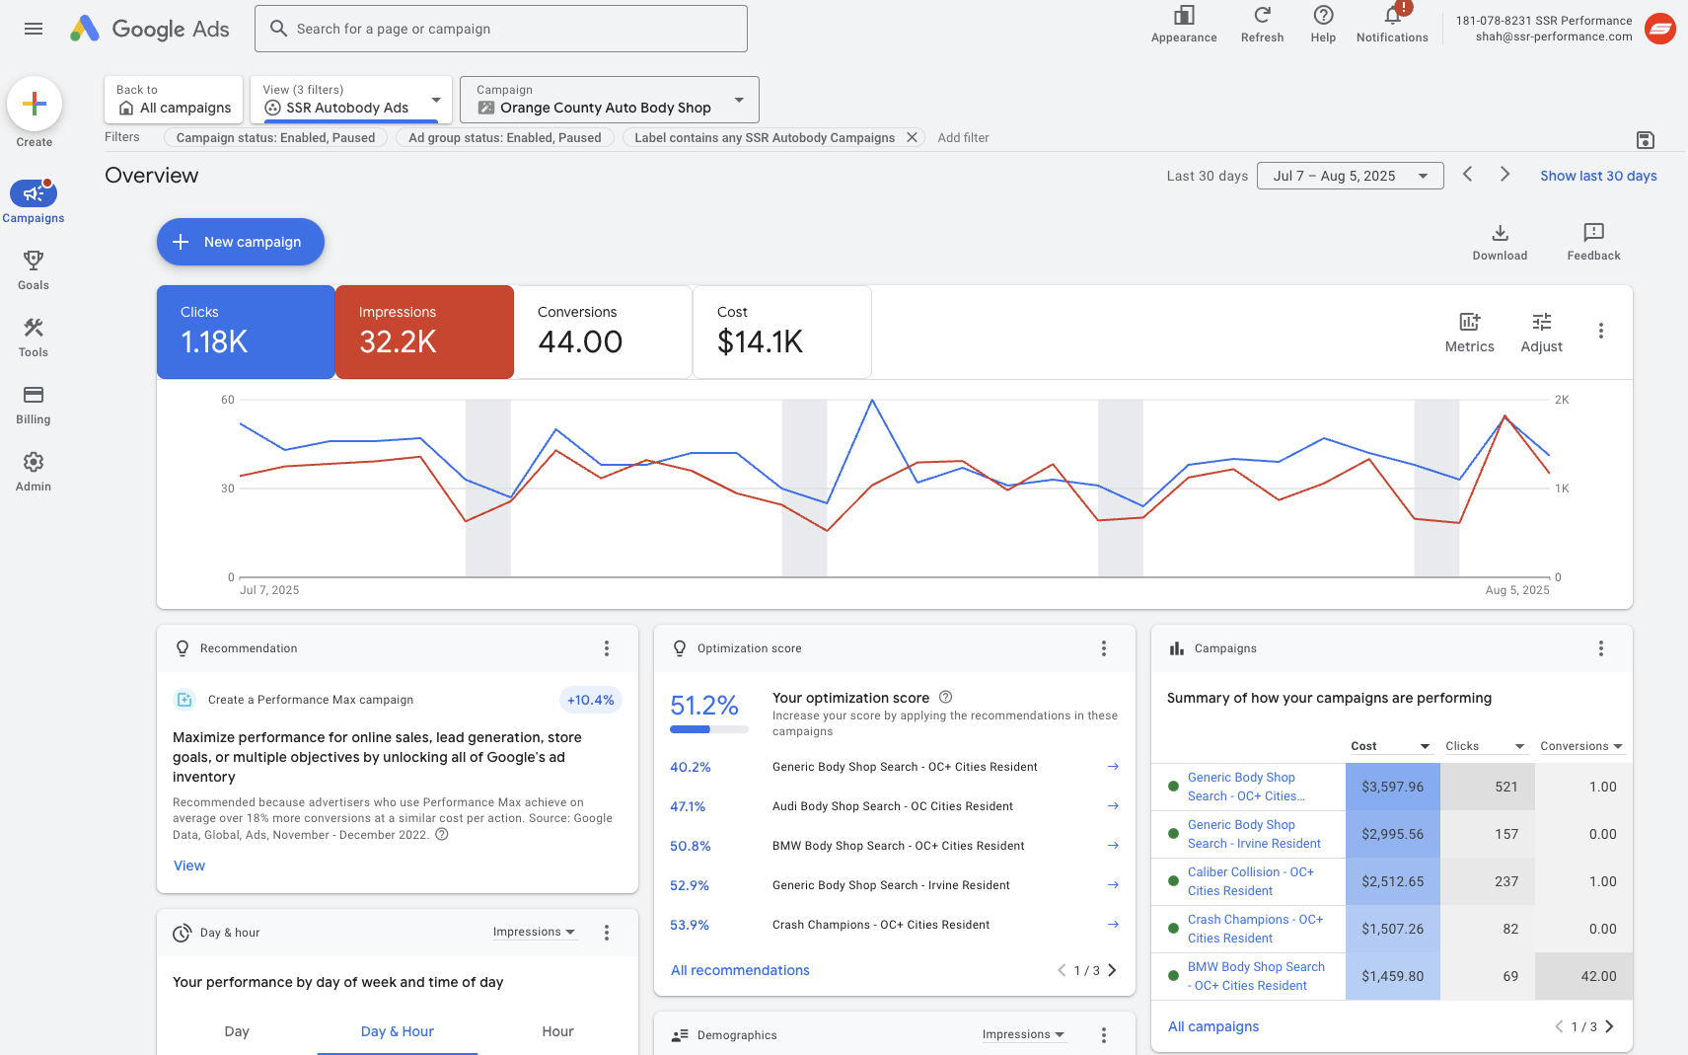Click Add filter field
The height and width of the screenshot is (1055, 1688).
click(963, 137)
